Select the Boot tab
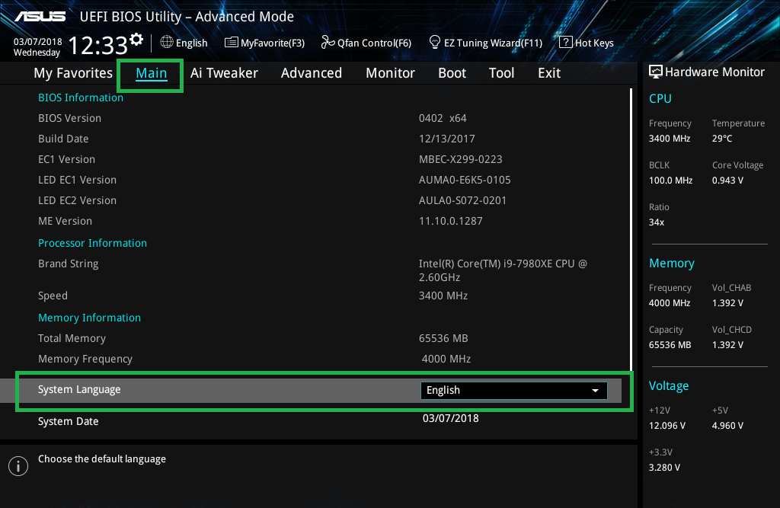Image resolution: width=780 pixels, height=508 pixels. (452, 73)
